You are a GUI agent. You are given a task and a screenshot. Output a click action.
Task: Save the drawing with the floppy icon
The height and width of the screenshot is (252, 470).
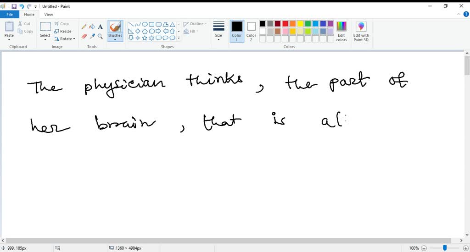click(x=14, y=6)
